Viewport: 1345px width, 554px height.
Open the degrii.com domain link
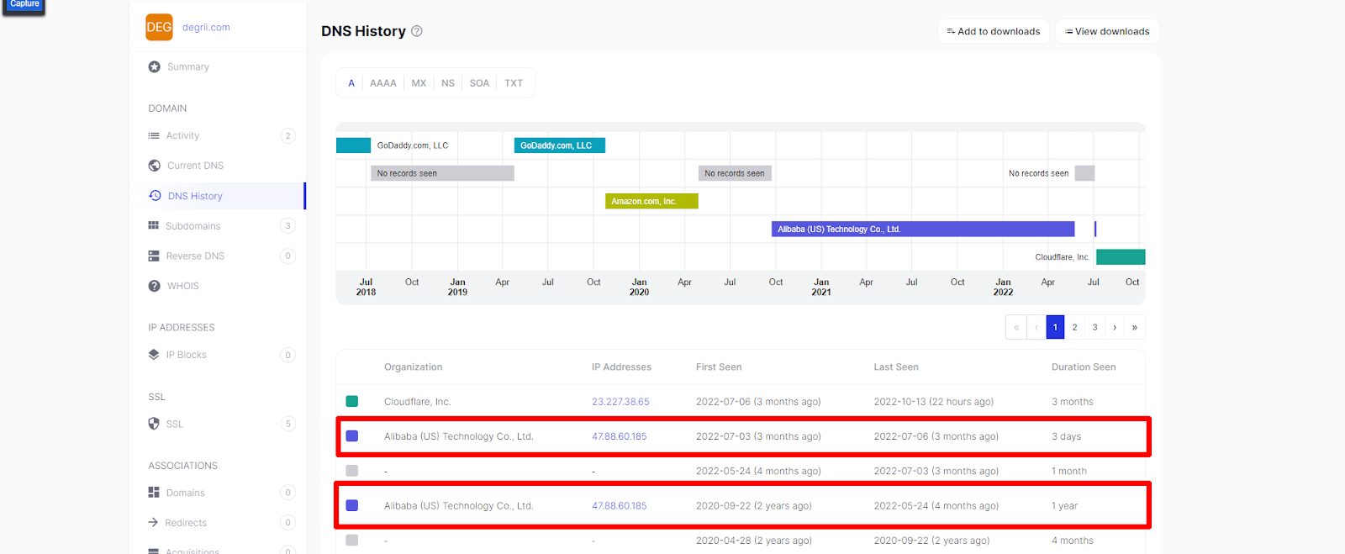tap(206, 28)
